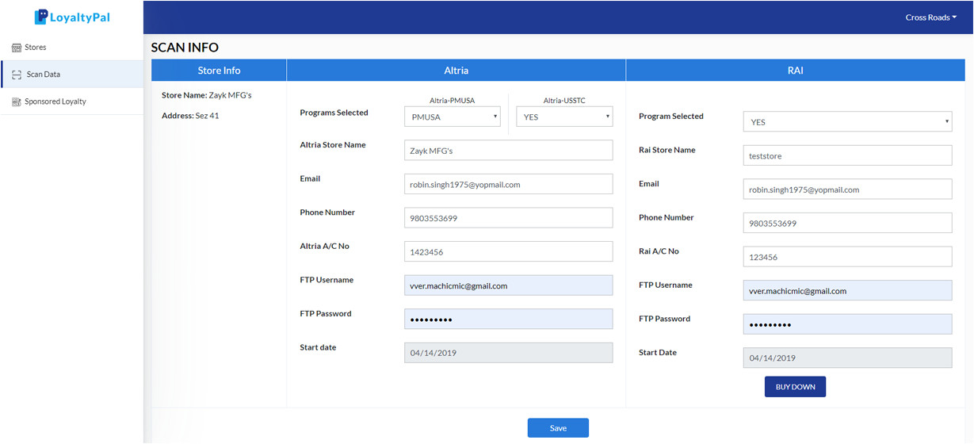This screenshot has height=444, width=974.
Task: Open the Altria-PMUSA program dropdown
Action: tap(452, 117)
